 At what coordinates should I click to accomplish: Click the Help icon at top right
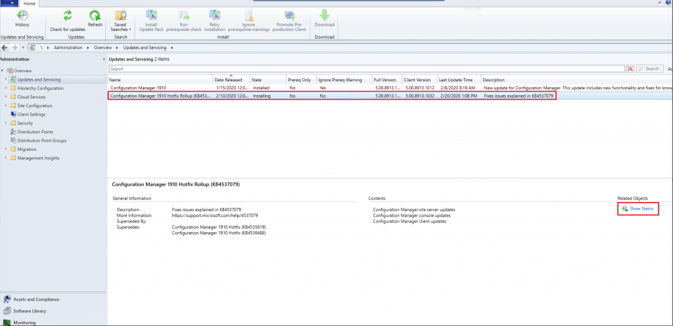click(668, 3)
